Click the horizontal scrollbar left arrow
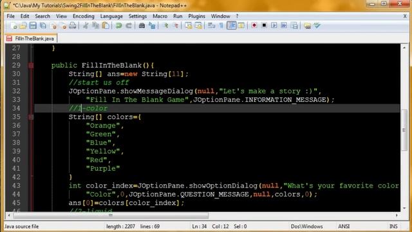 pos(9,215)
